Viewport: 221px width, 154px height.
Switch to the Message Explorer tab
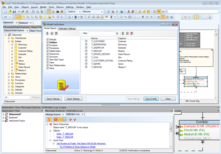(53, 115)
